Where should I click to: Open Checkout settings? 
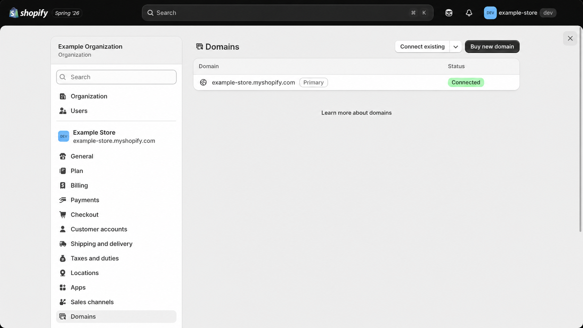[x=116, y=215]
